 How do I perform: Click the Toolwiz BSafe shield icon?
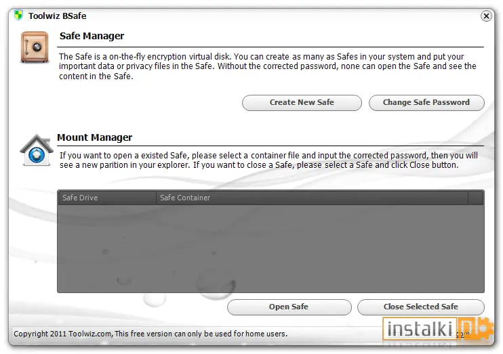[18, 15]
